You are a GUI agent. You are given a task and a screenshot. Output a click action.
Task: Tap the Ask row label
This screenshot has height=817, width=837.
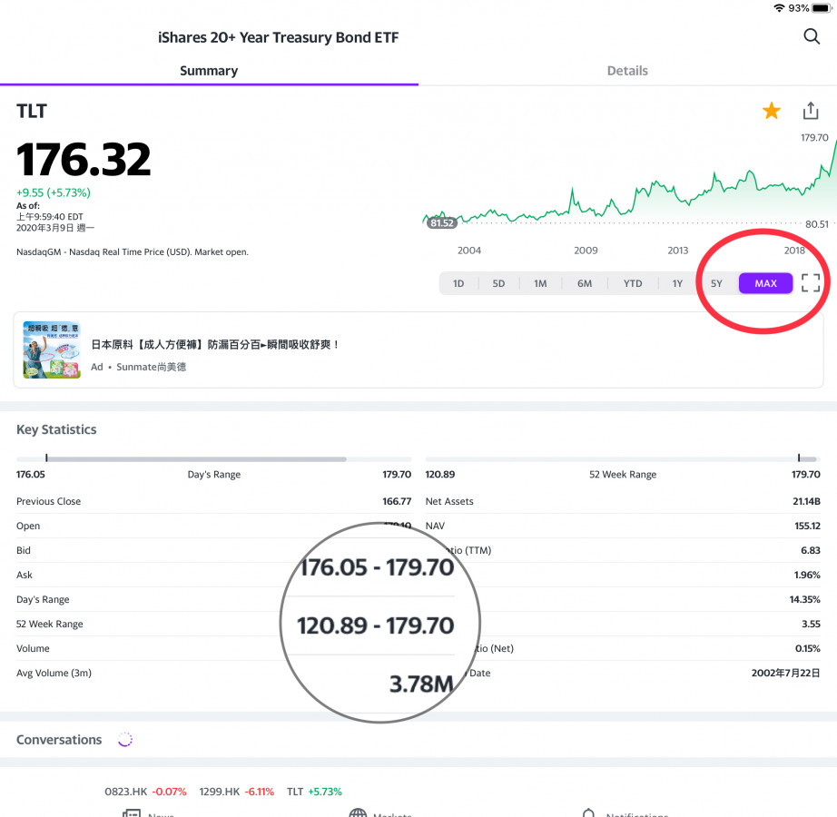tap(24, 575)
